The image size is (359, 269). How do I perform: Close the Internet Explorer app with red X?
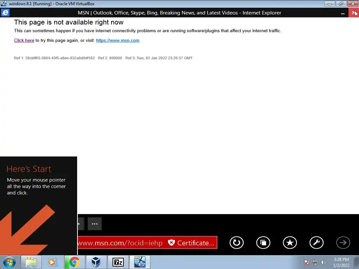pos(353,13)
